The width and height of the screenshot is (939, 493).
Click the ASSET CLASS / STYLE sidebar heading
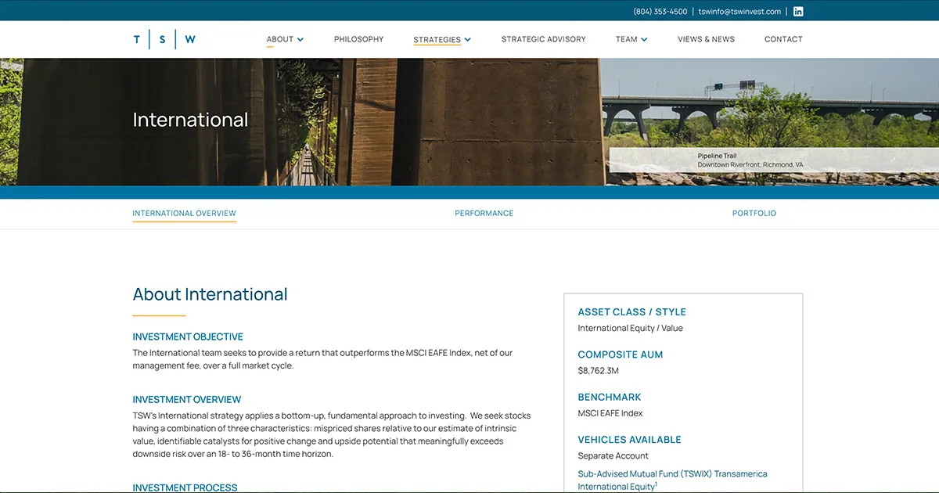tap(631, 311)
